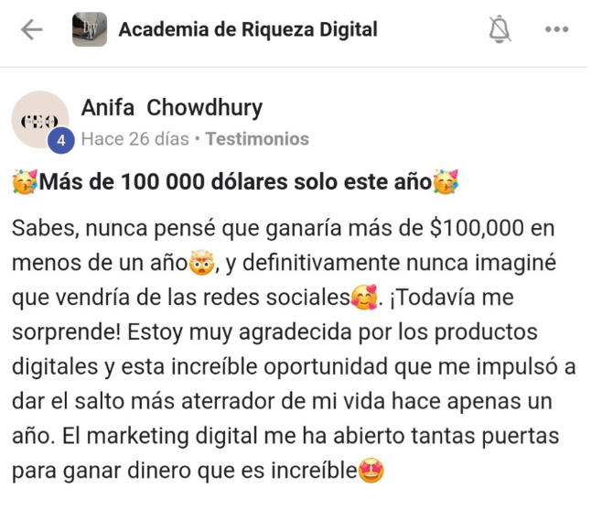The image size is (602, 510).
Task: Click party face emoji before the headline
Action: tap(25, 181)
